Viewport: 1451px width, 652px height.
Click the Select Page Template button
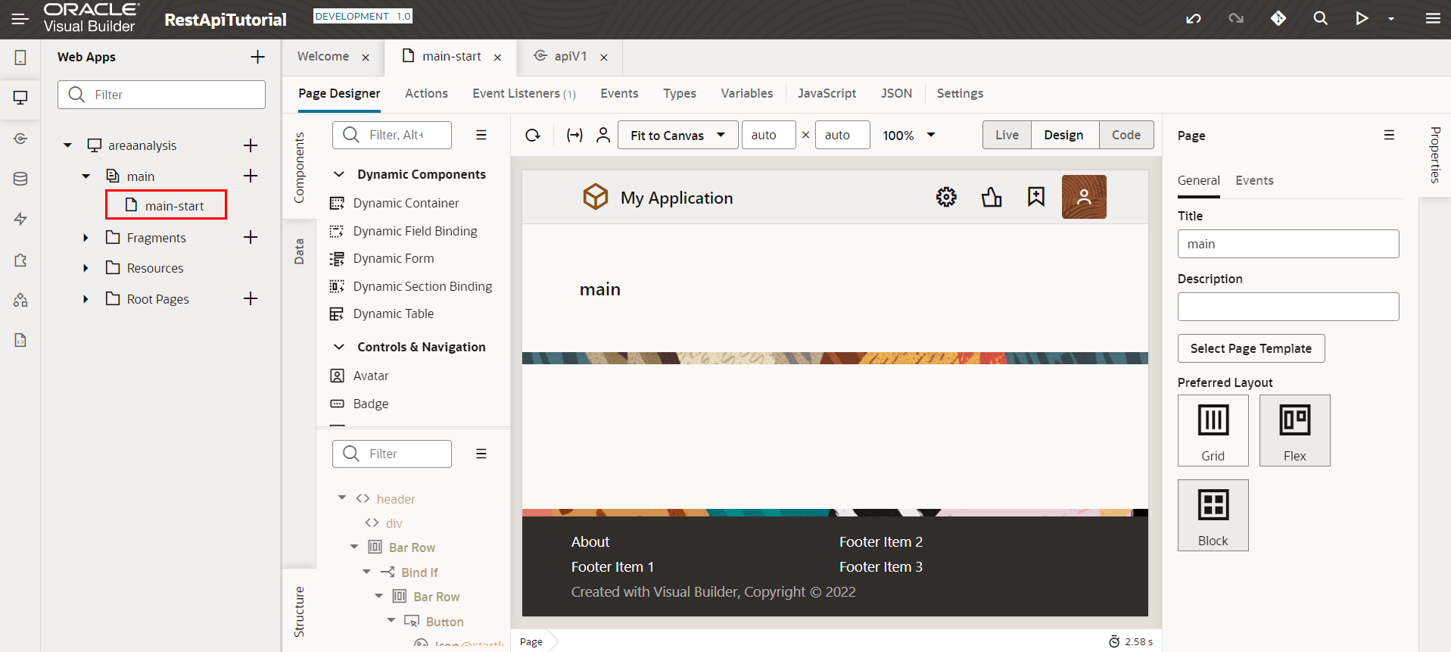coord(1250,348)
